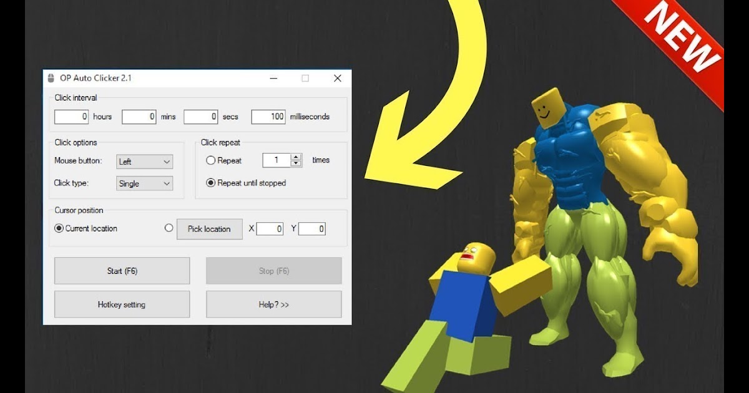This screenshot has height=393, width=749.
Task: Click the OP Auto Clicker mouse icon
Action: (x=51, y=79)
